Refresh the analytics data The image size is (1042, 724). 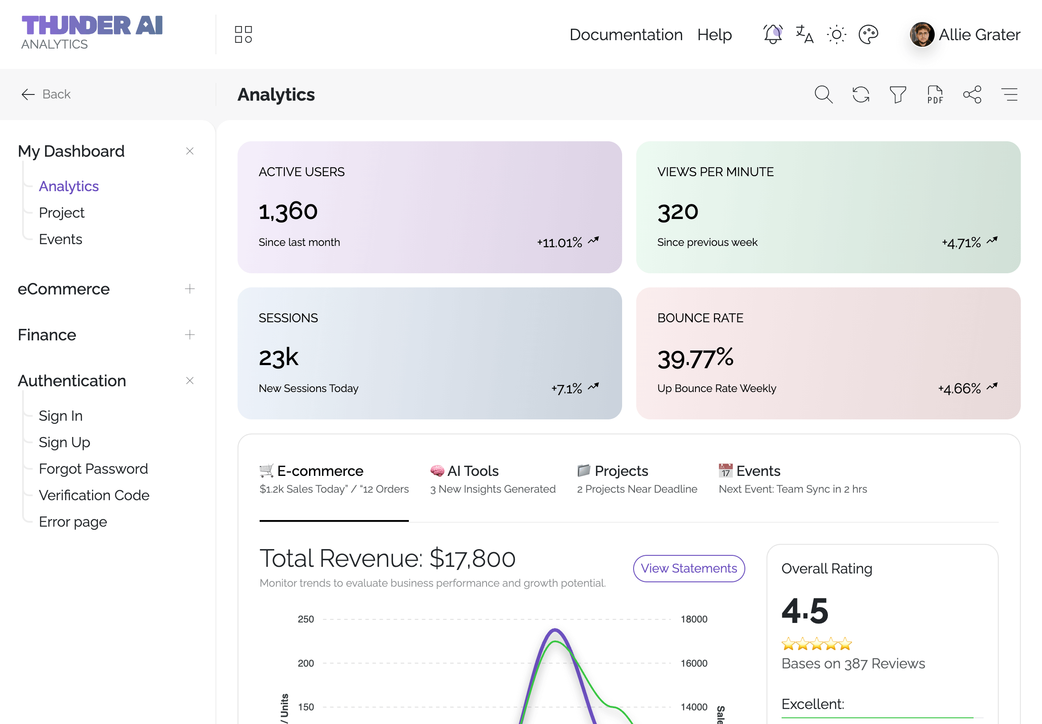[861, 94]
